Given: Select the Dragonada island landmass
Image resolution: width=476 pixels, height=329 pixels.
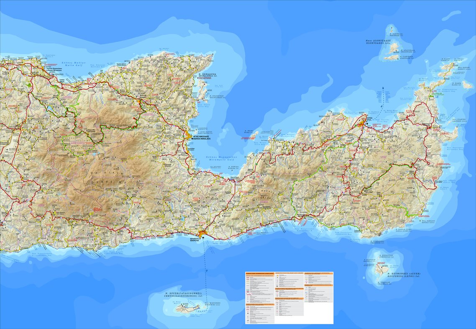Looking at the screenshot, I should point(394,48).
